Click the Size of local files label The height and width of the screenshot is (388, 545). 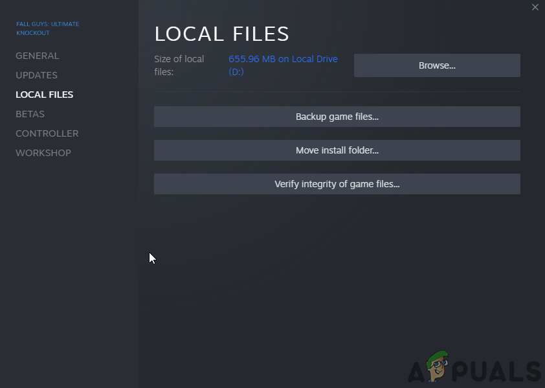179,65
